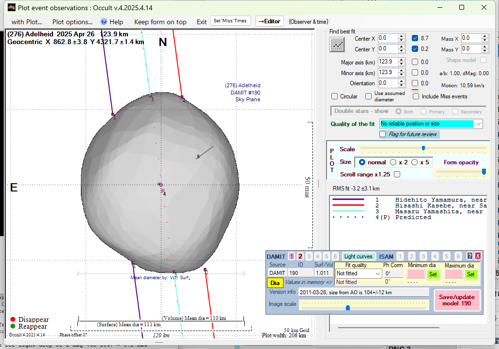This screenshot has height=349, width=499.
Task: Open the blue Help question mark icon
Action: coord(104,22)
